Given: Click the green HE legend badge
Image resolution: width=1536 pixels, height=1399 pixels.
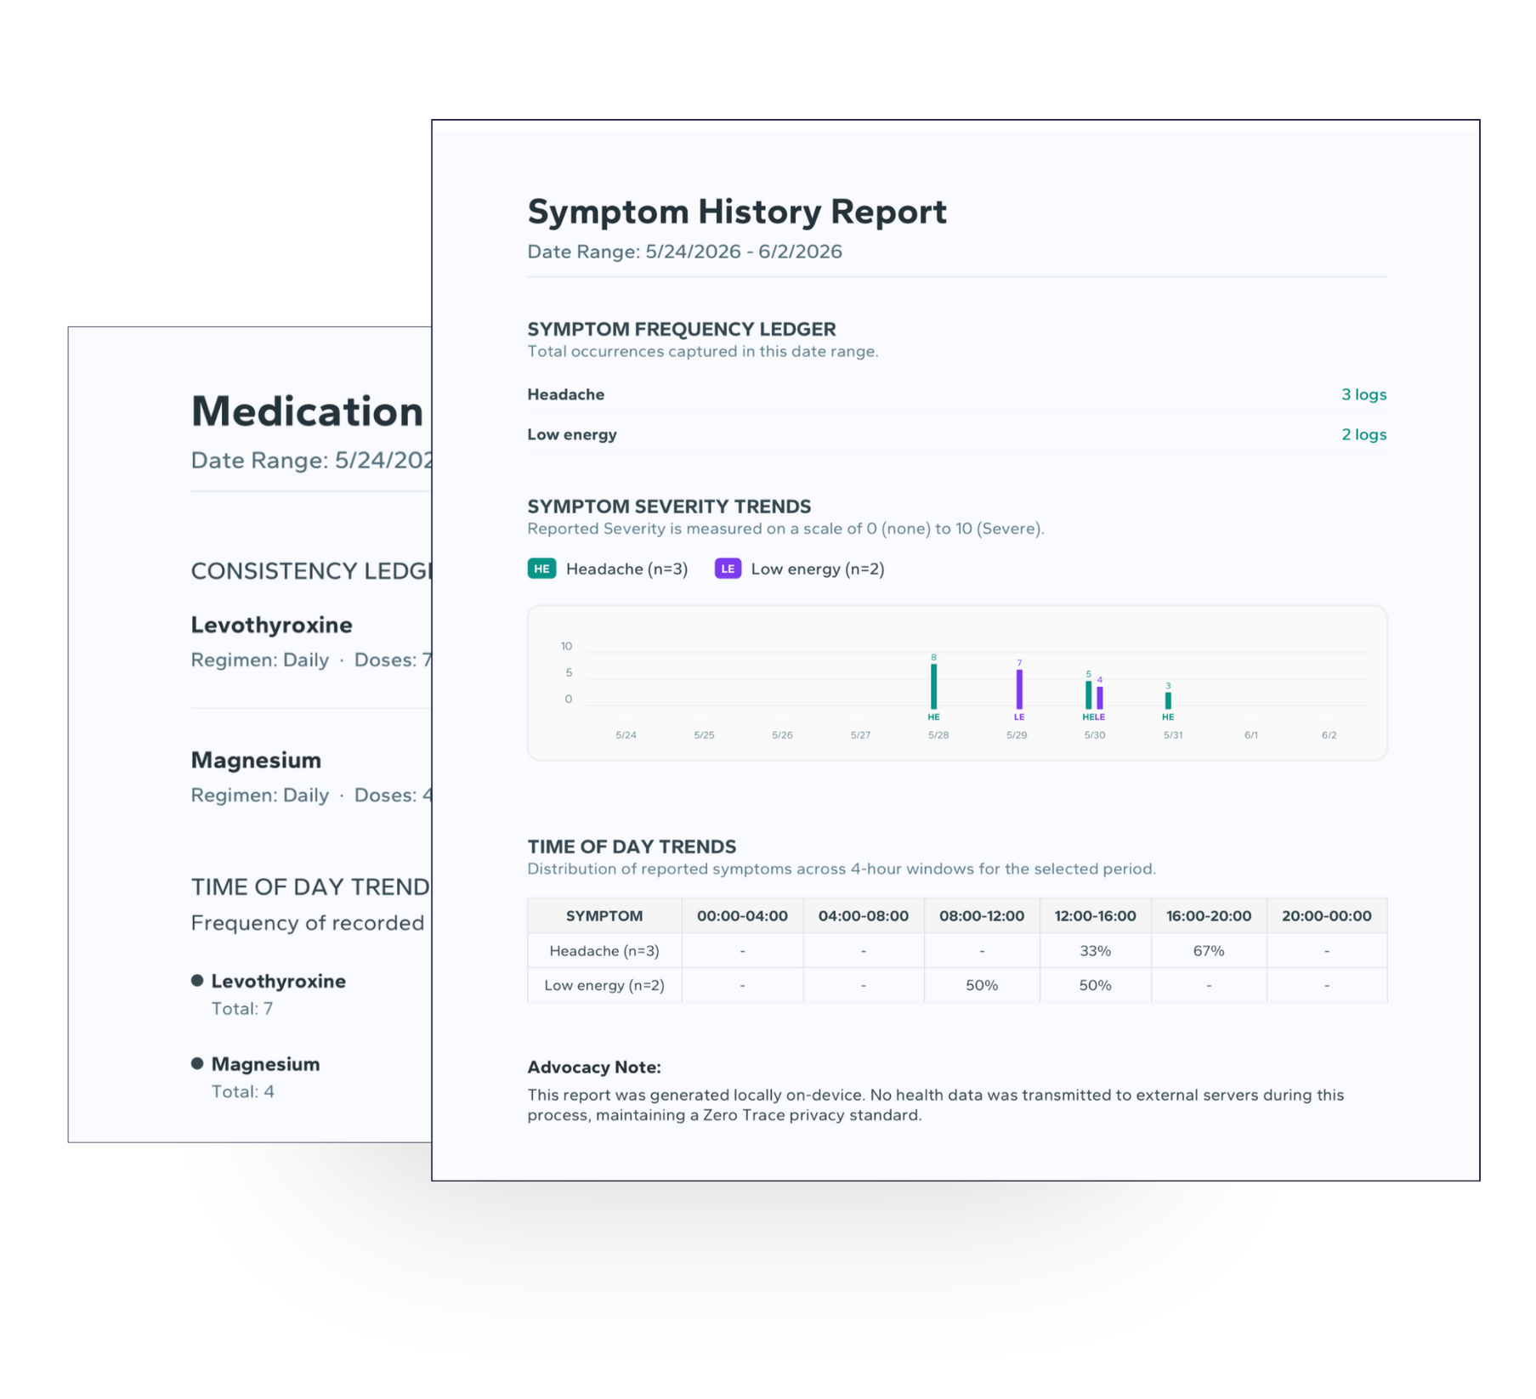Looking at the screenshot, I should (541, 569).
